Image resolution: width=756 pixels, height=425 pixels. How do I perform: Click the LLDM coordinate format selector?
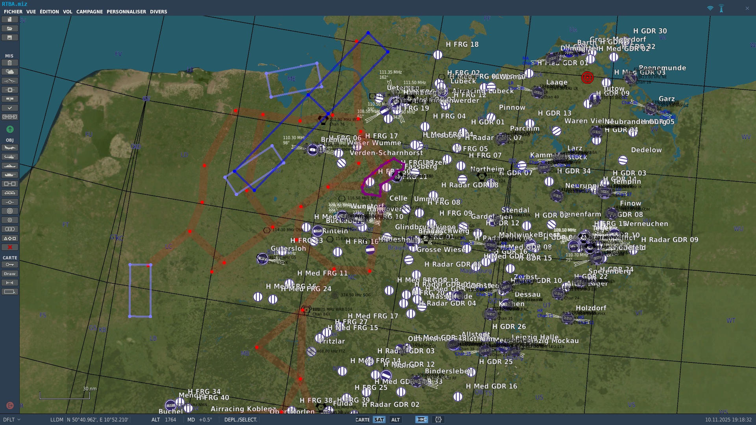coord(57,420)
